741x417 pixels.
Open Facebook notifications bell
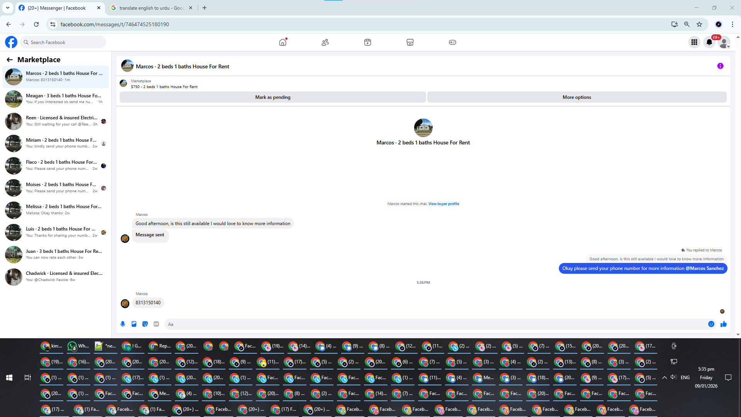point(709,42)
